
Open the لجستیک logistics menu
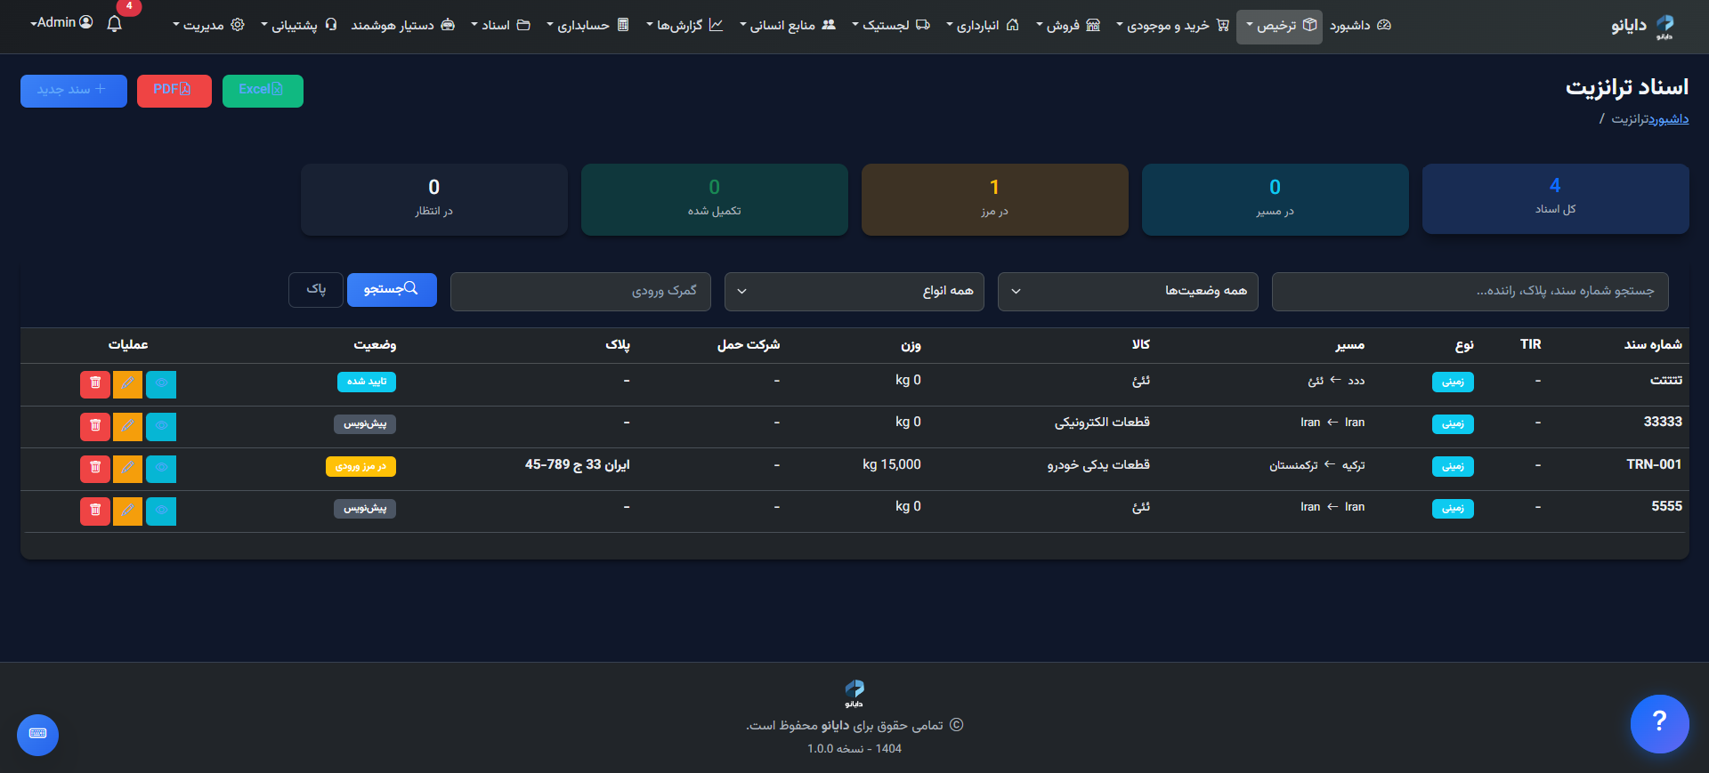pyautogui.click(x=891, y=26)
